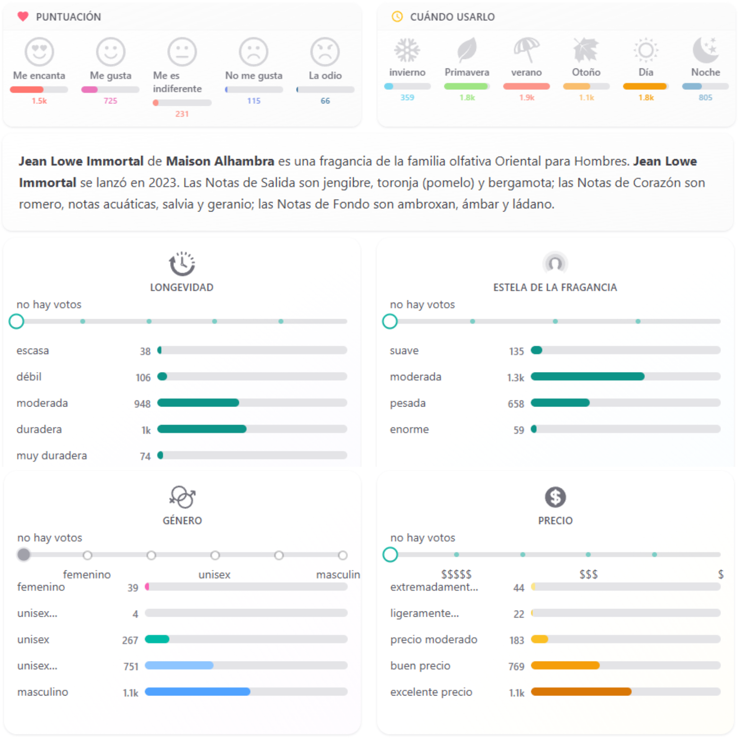
Task: Click the Noche moon icon
Action: point(705,50)
